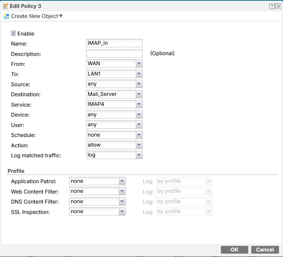Expand the Schedule dropdown
Image resolution: width=283 pixels, height=257 pixels.
[114, 135]
